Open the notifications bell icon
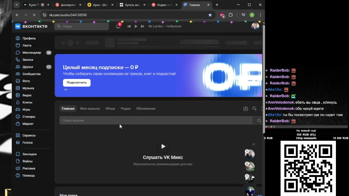Image resolution: width=349 pixels, height=196 pixels. [118, 26]
